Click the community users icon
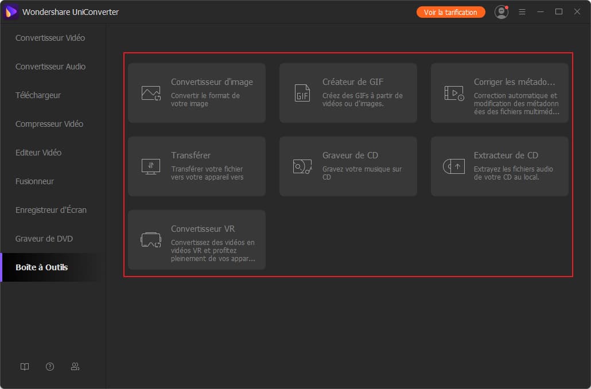This screenshot has width=591, height=389. (x=75, y=367)
